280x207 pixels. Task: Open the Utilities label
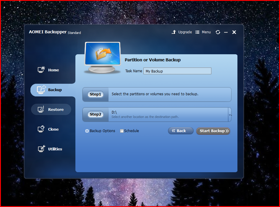click(55, 149)
